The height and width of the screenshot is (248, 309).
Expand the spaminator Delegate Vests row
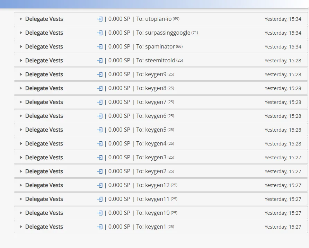click(x=21, y=47)
